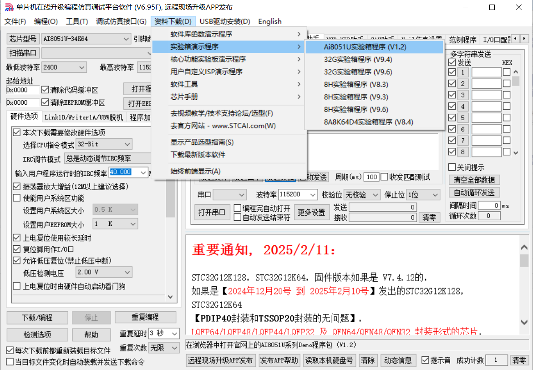The image size is (533, 370).
Task: Choose 32G实验箱程序 (V9.6)
Action: tap(374, 72)
